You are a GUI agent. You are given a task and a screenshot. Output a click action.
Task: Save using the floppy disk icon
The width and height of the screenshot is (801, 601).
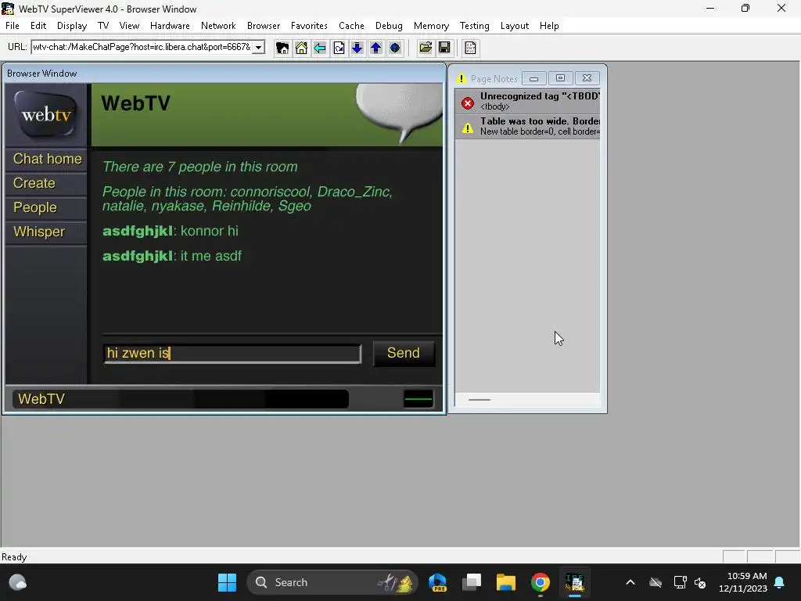click(444, 48)
